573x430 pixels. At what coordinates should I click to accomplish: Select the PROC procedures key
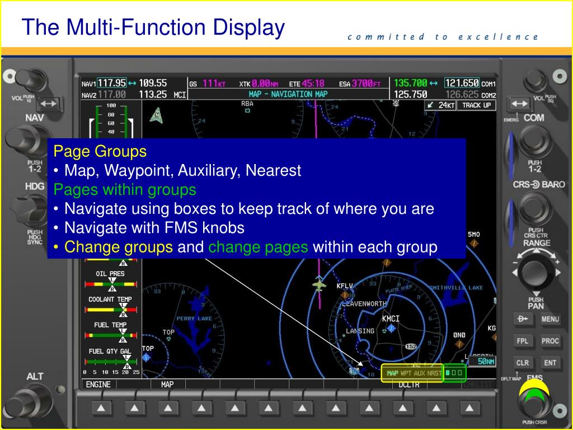click(x=550, y=341)
